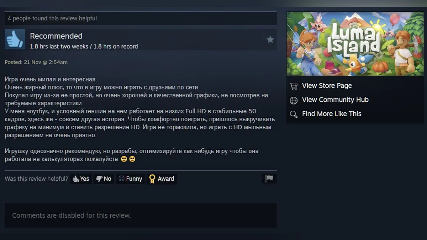The width and height of the screenshot is (427, 240).
Task: Open the View Community Hub link
Action: coord(335,100)
